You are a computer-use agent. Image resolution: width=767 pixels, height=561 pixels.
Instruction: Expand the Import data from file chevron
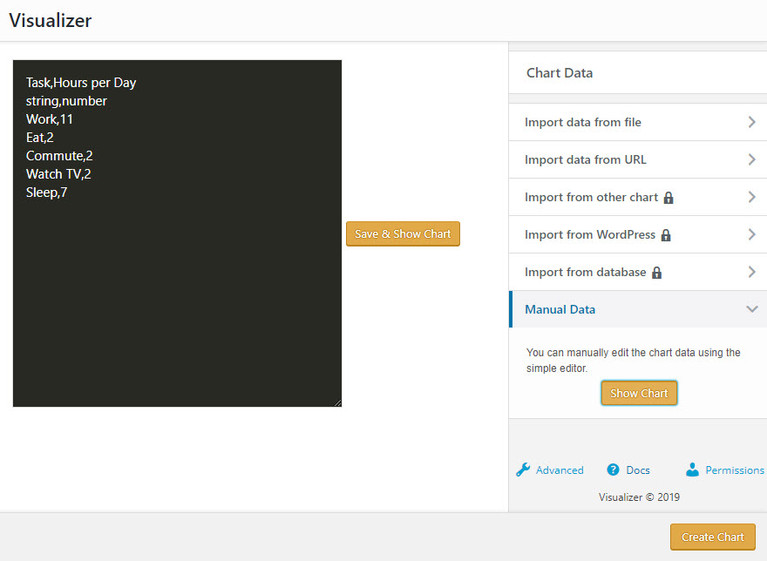coord(751,122)
